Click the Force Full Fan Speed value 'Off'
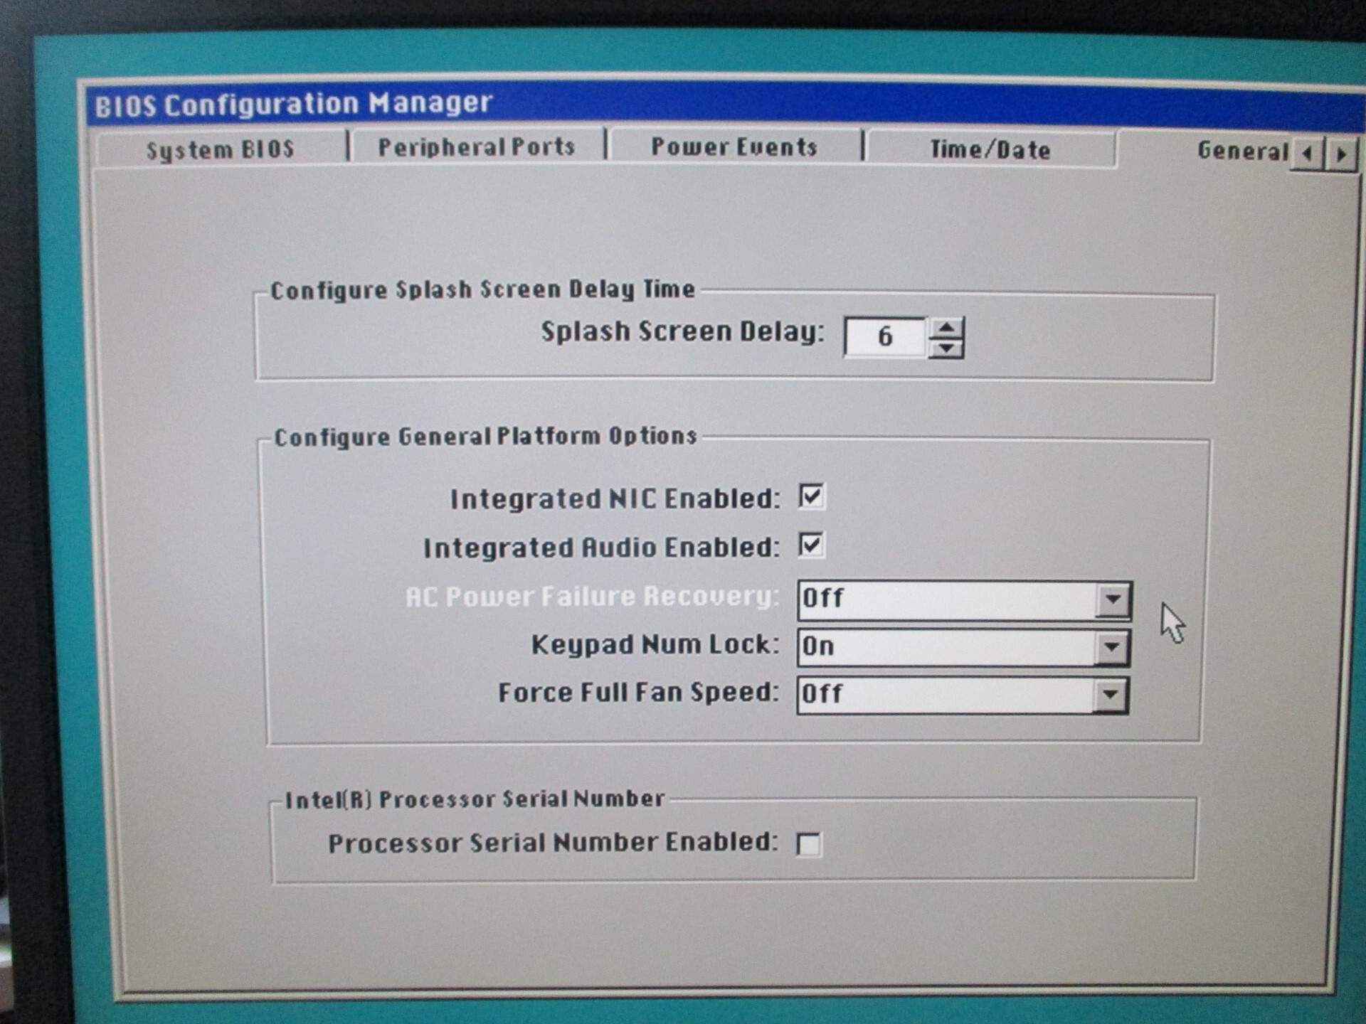Image resolution: width=1366 pixels, height=1024 pixels. tap(822, 693)
